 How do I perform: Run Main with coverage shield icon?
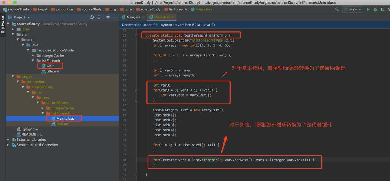[x=382, y=9]
